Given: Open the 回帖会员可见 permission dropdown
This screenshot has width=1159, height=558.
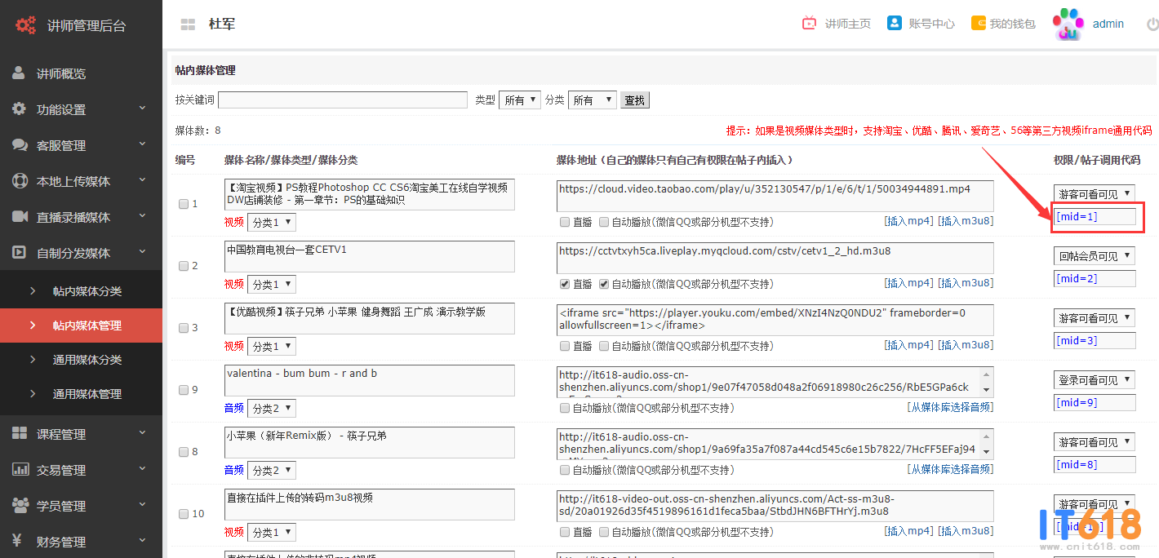Looking at the screenshot, I should tap(1094, 256).
